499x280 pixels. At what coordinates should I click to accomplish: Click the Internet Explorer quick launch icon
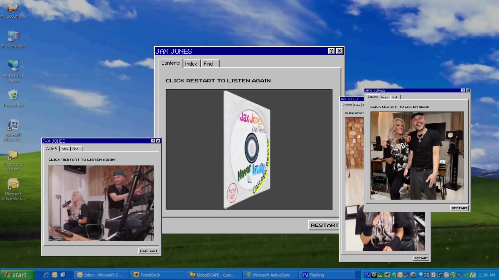[47, 275]
